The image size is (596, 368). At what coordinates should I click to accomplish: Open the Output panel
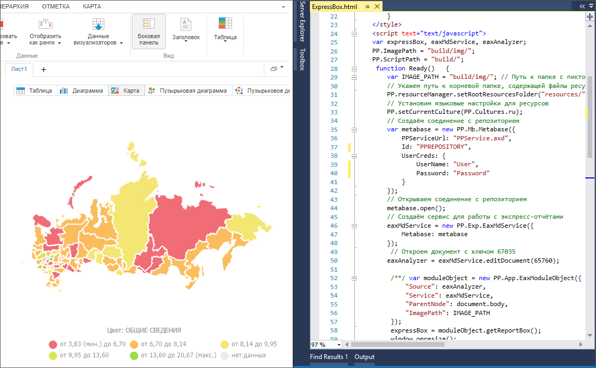pos(364,357)
